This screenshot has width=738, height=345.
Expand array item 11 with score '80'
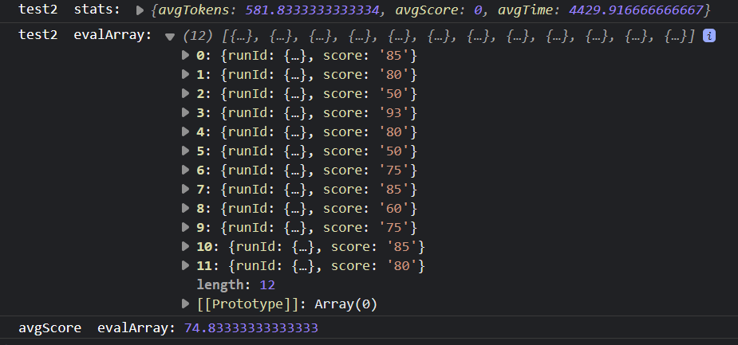tap(187, 265)
